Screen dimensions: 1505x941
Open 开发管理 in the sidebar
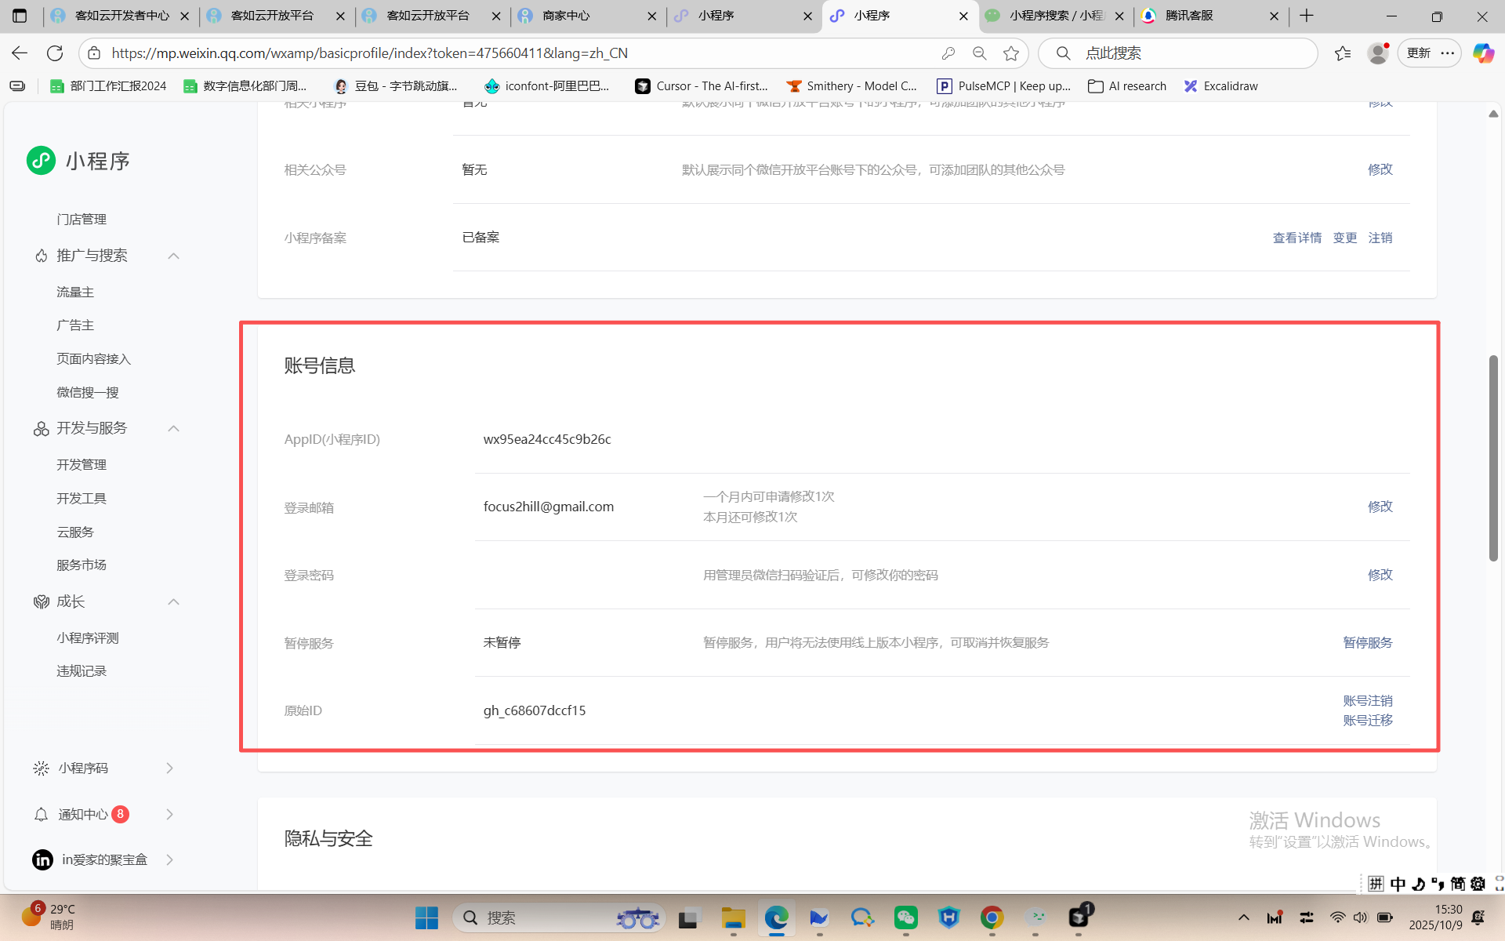pyautogui.click(x=82, y=464)
